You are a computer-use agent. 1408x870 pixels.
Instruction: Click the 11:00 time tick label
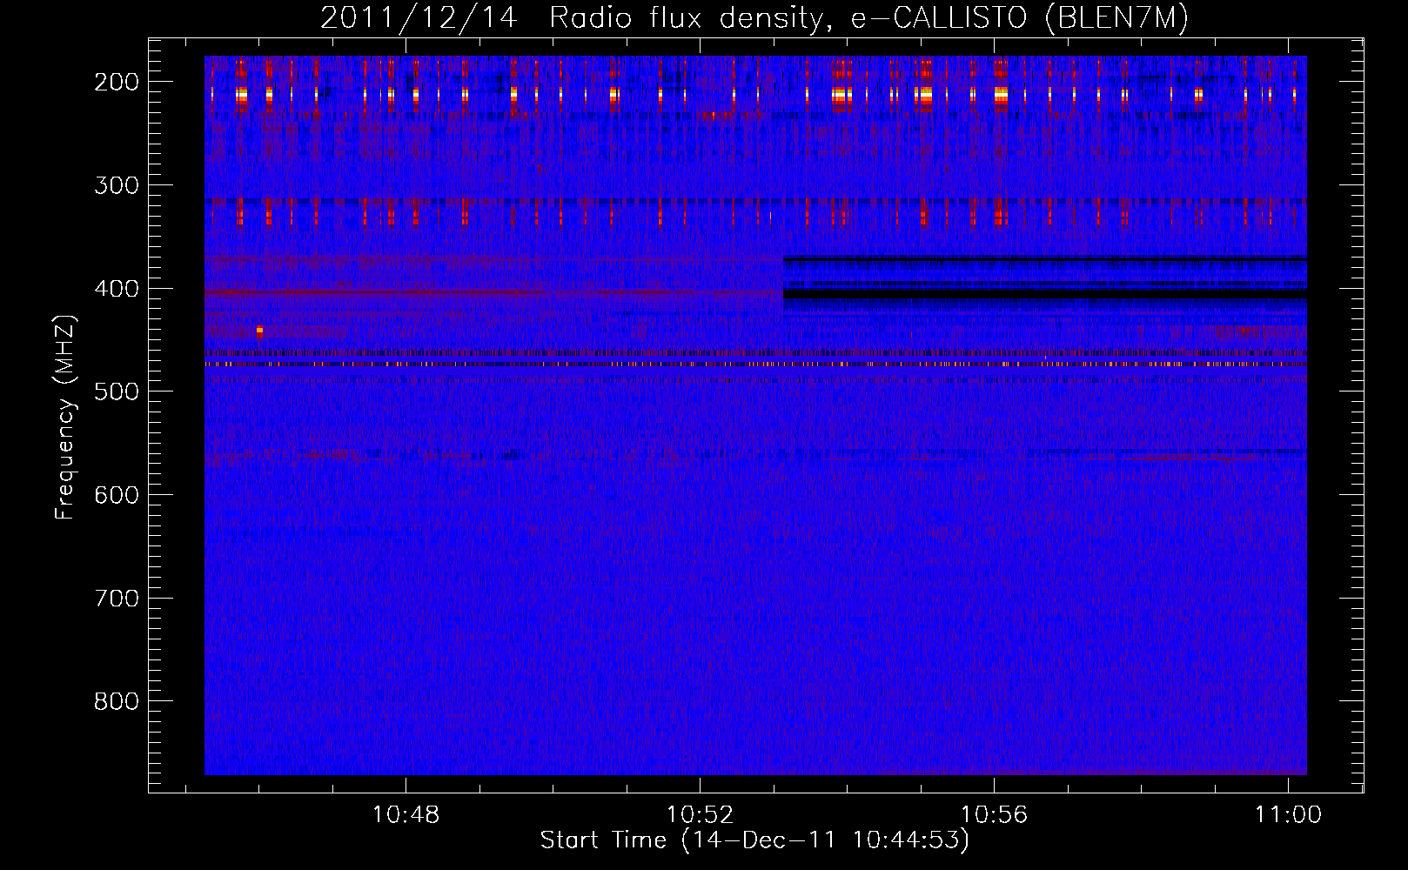(x=1288, y=815)
